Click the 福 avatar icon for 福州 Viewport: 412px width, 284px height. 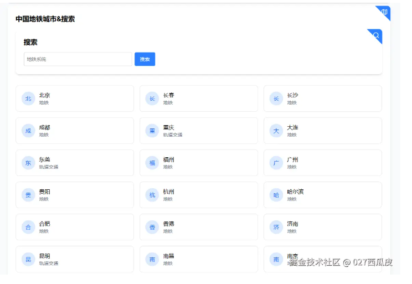pos(152,163)
